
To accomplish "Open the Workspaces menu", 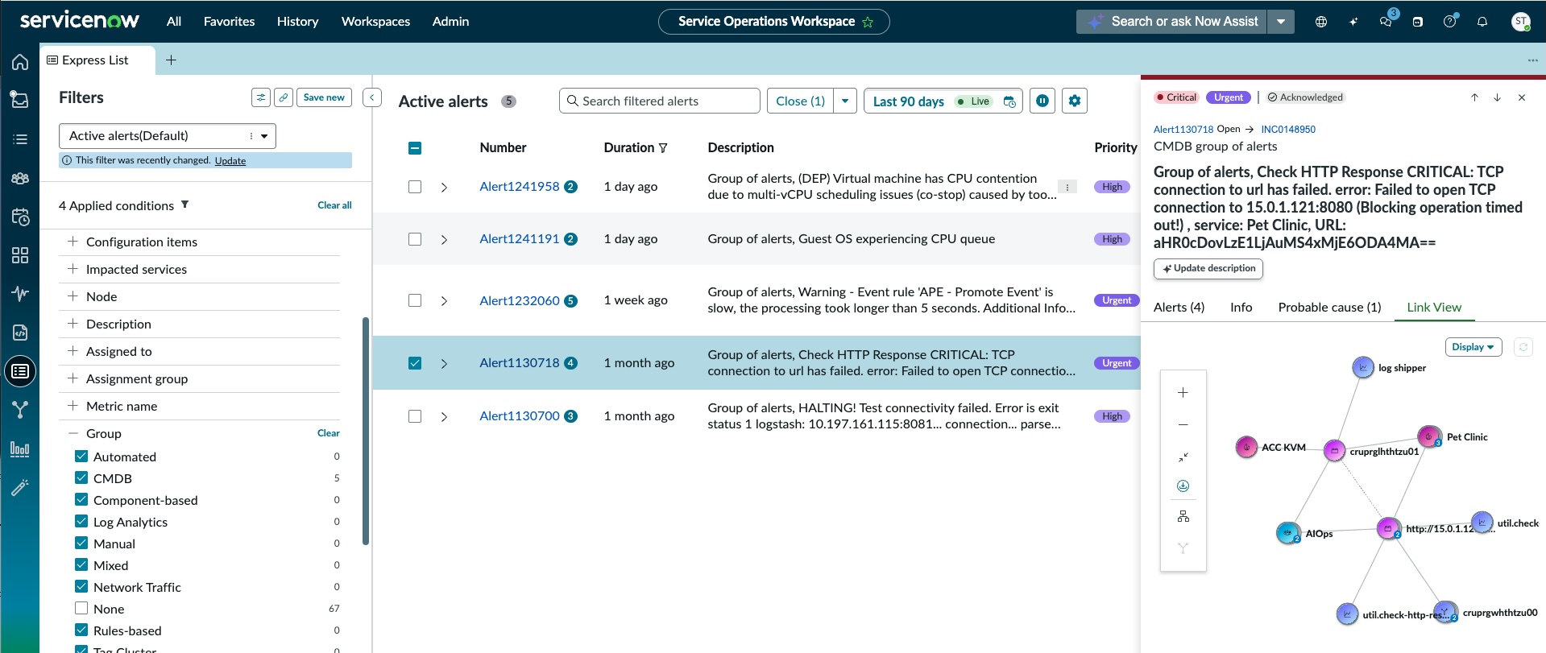I will pyautogui.click(x=375, y=22).
